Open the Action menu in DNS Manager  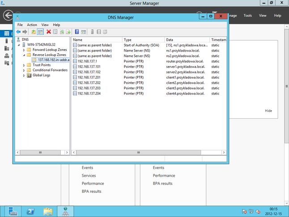pyautogui.click(x=32, y=25)
